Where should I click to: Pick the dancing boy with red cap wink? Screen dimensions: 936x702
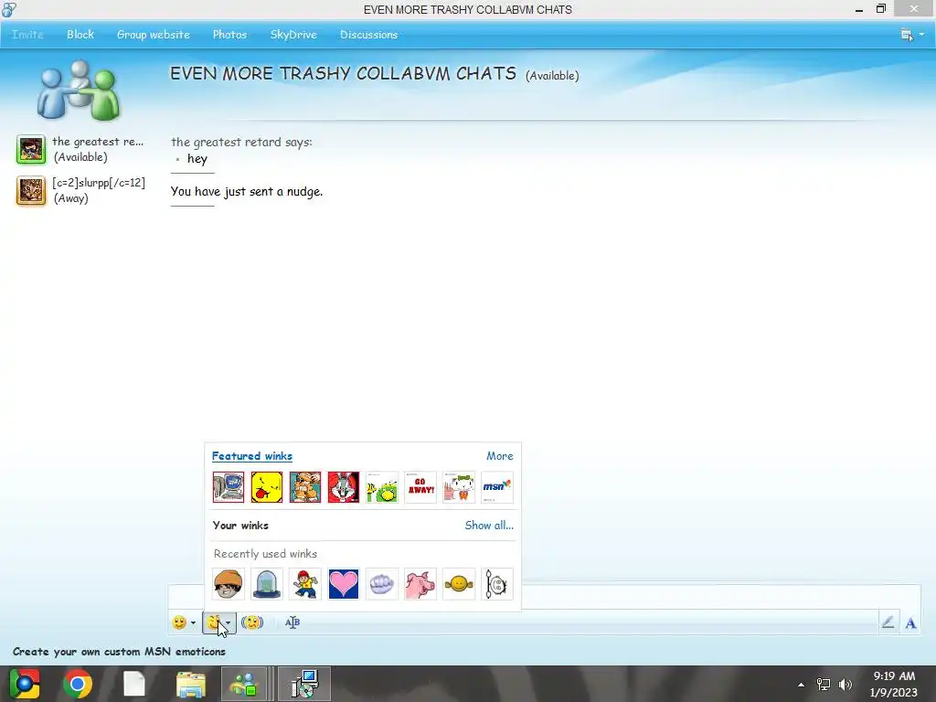pos(305,584)
